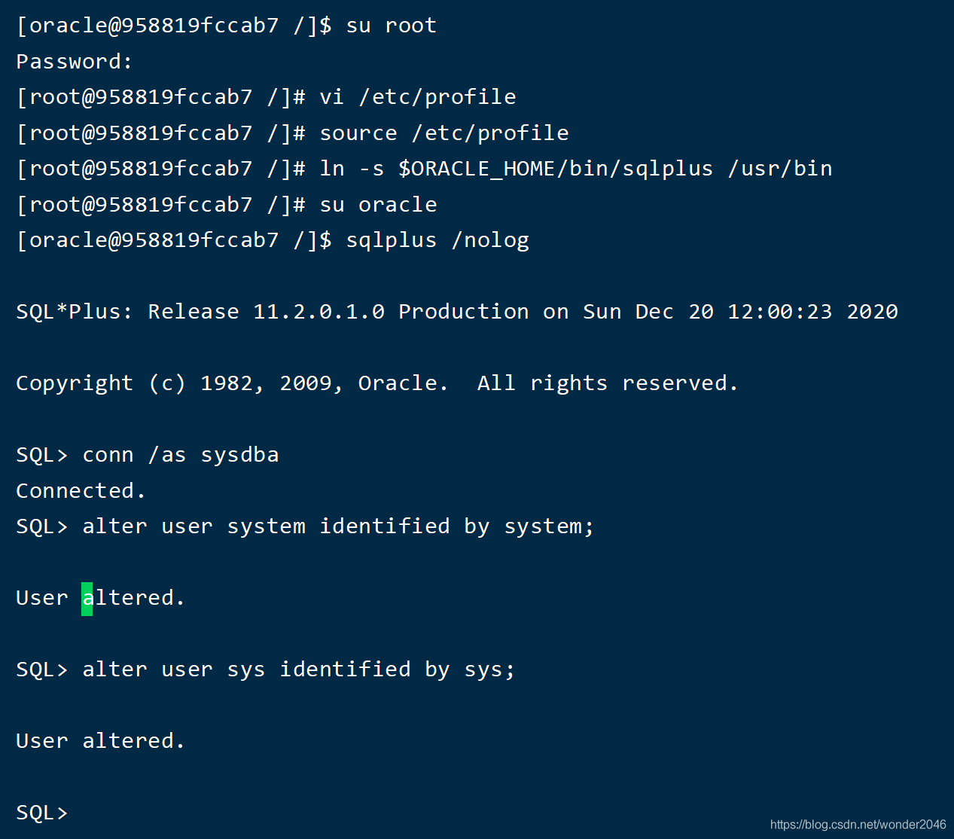Click the 'vi /etc/profile' command
954x839 pixels.
[418, 97]
